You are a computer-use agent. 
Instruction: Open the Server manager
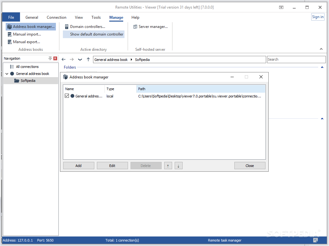click(x=150, y=26)
